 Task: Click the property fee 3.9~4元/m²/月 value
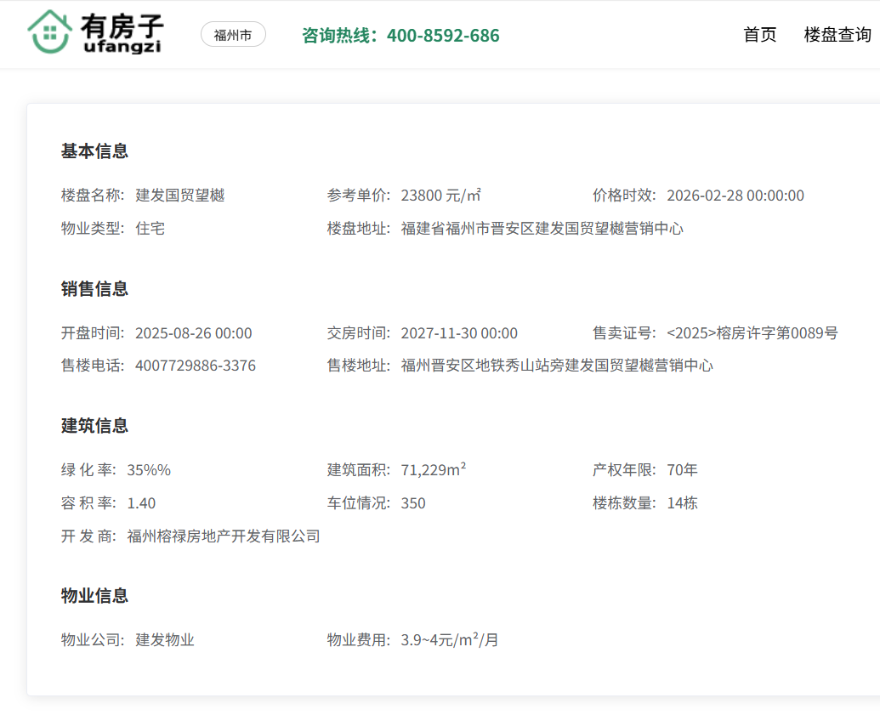coord(449,640)
